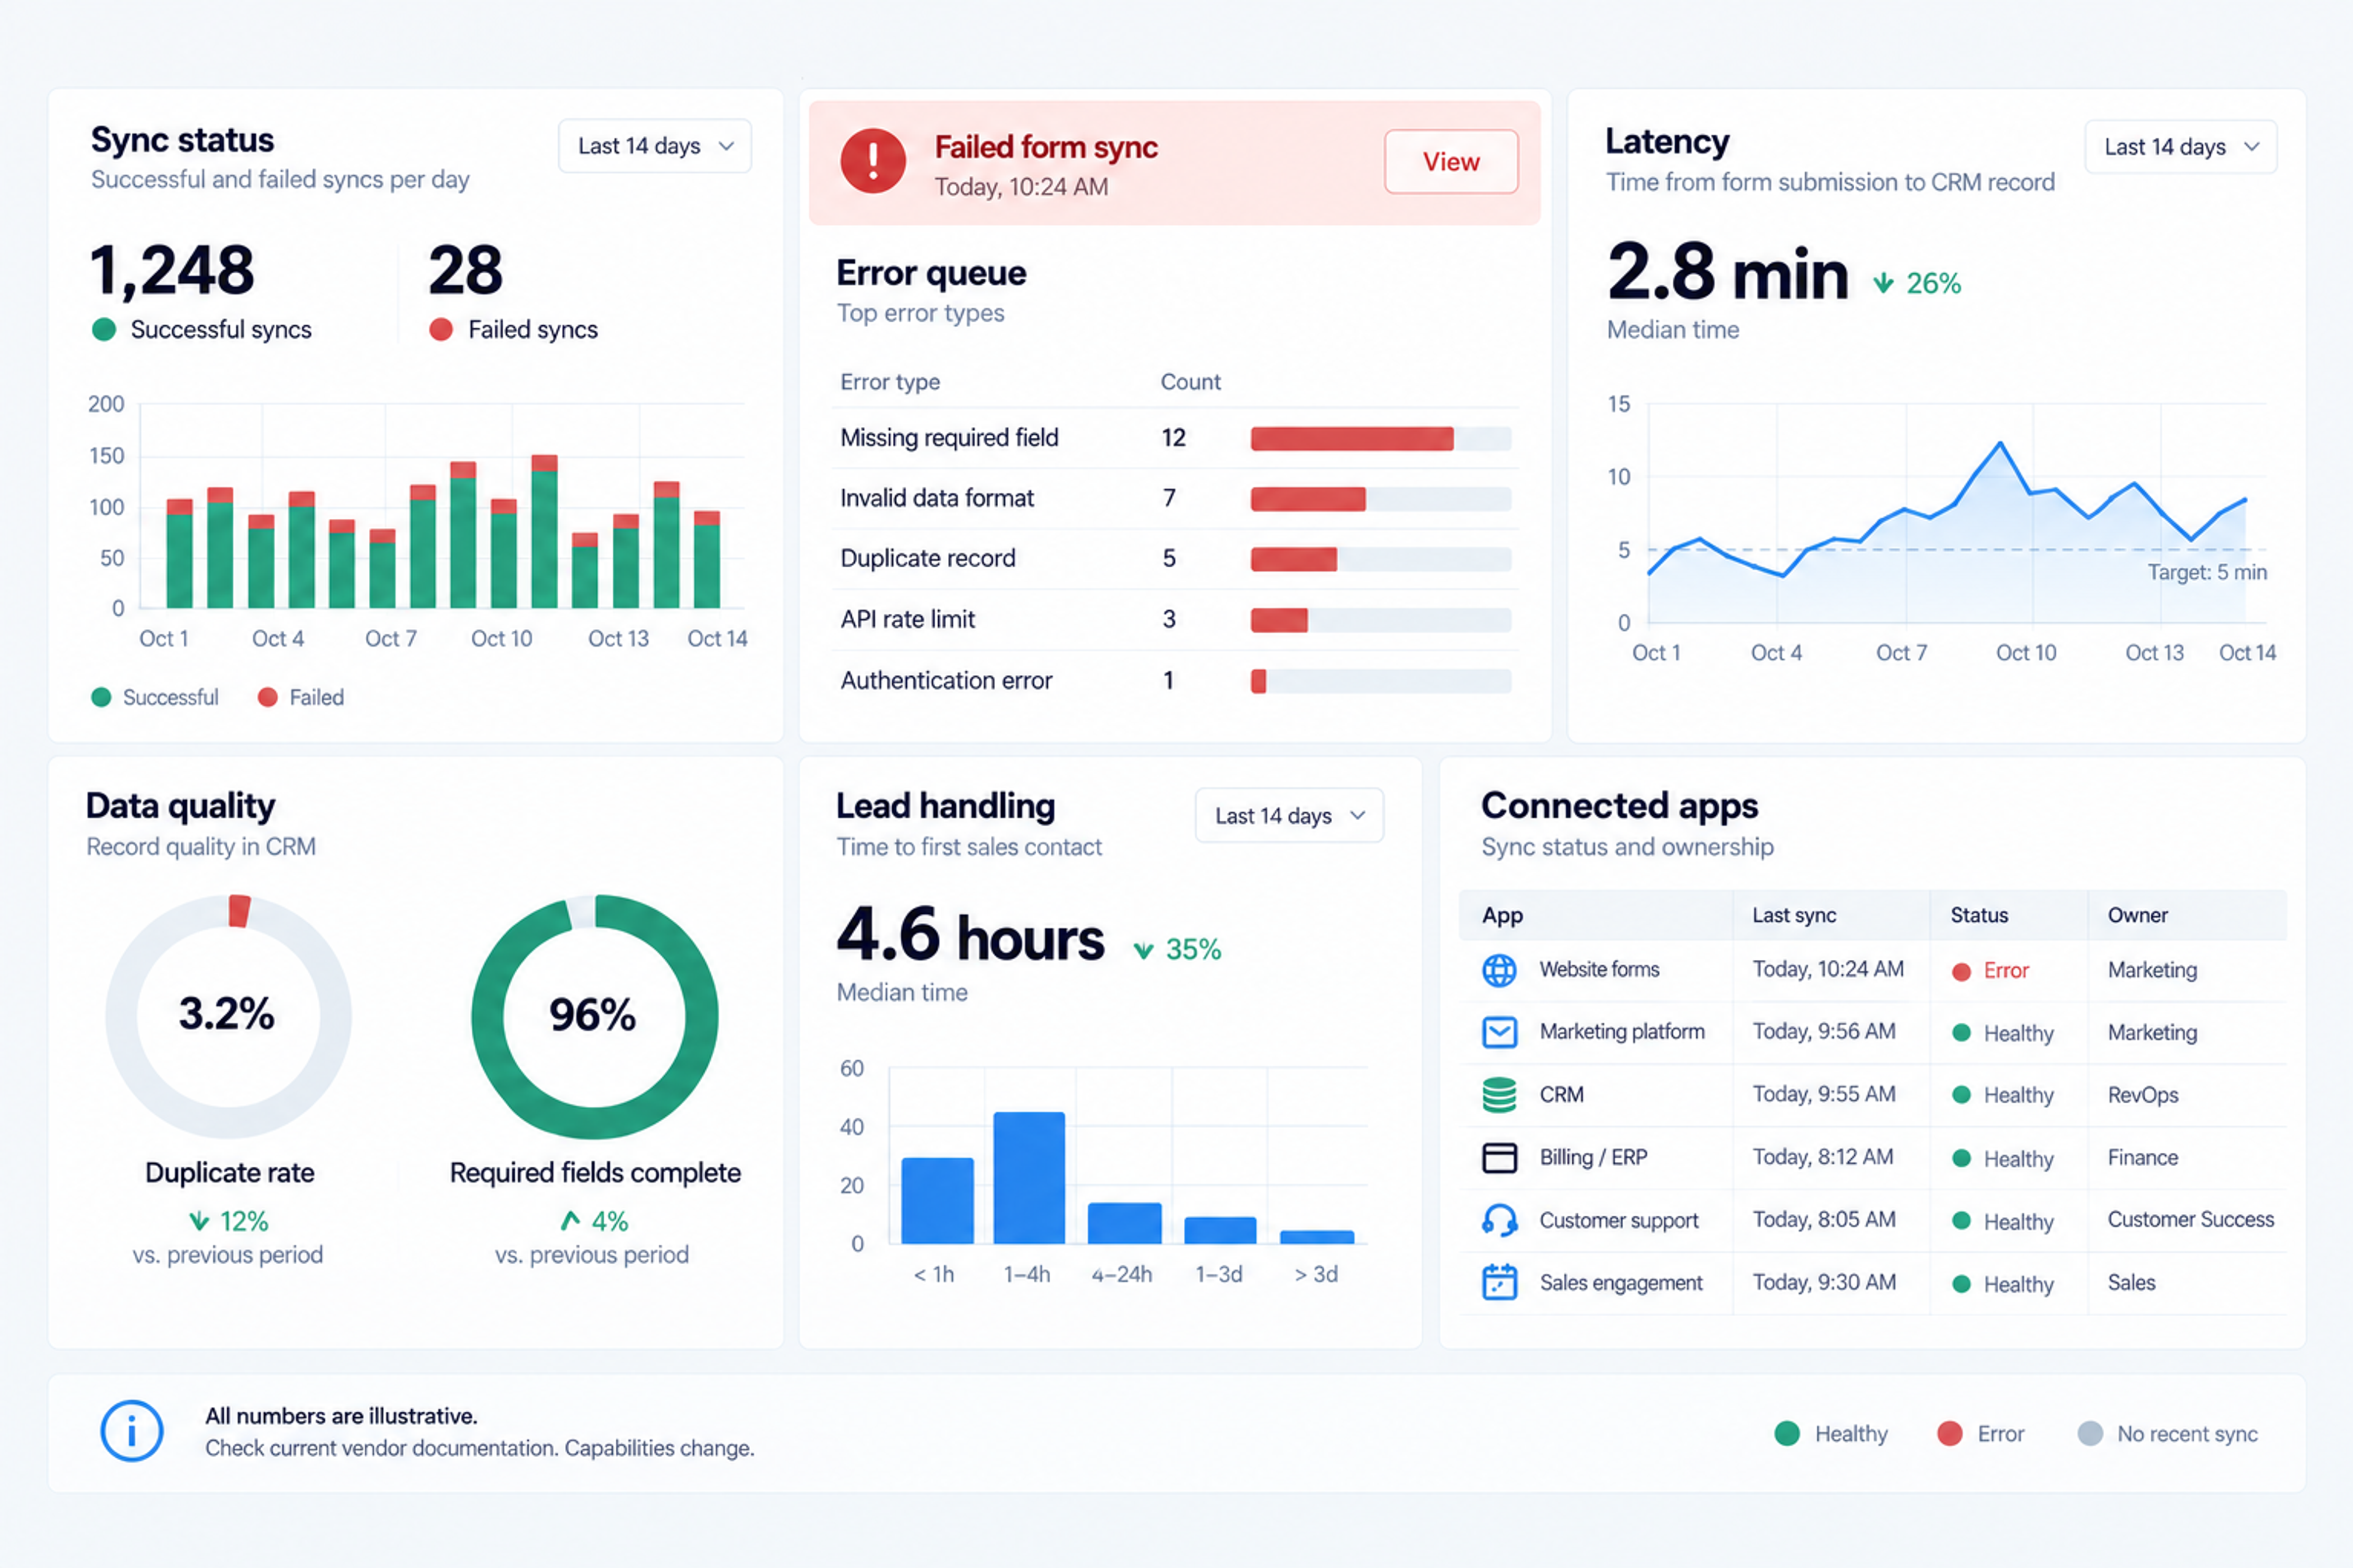Select the Duplicate record error row
Image resolution: width=2353 pixels, height=1568 pixels.
pyautogui.click(x=1175, y=559)
